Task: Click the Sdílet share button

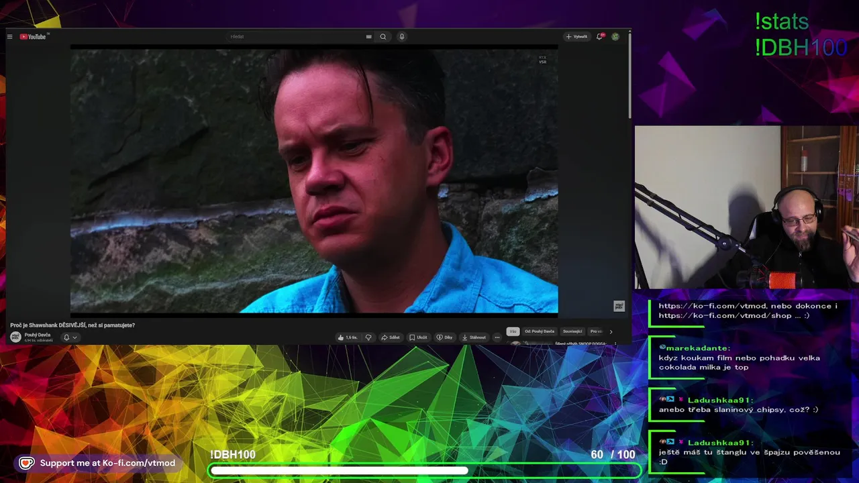Action: coord(391,337)
